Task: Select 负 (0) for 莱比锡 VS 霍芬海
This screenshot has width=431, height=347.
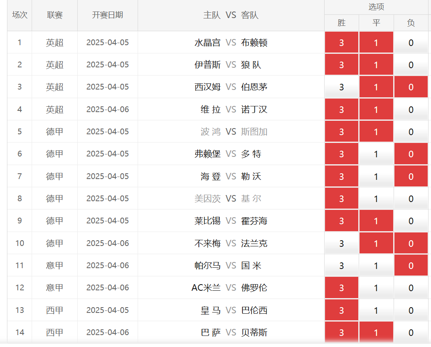Action: point(411,221)
